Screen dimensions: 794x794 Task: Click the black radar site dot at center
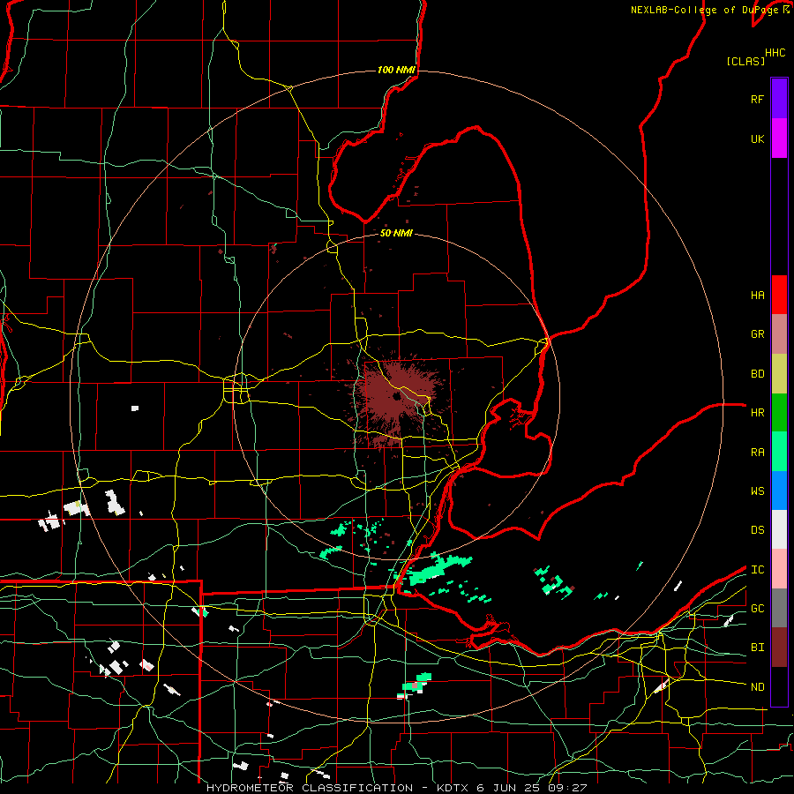(x=396, y=396)
